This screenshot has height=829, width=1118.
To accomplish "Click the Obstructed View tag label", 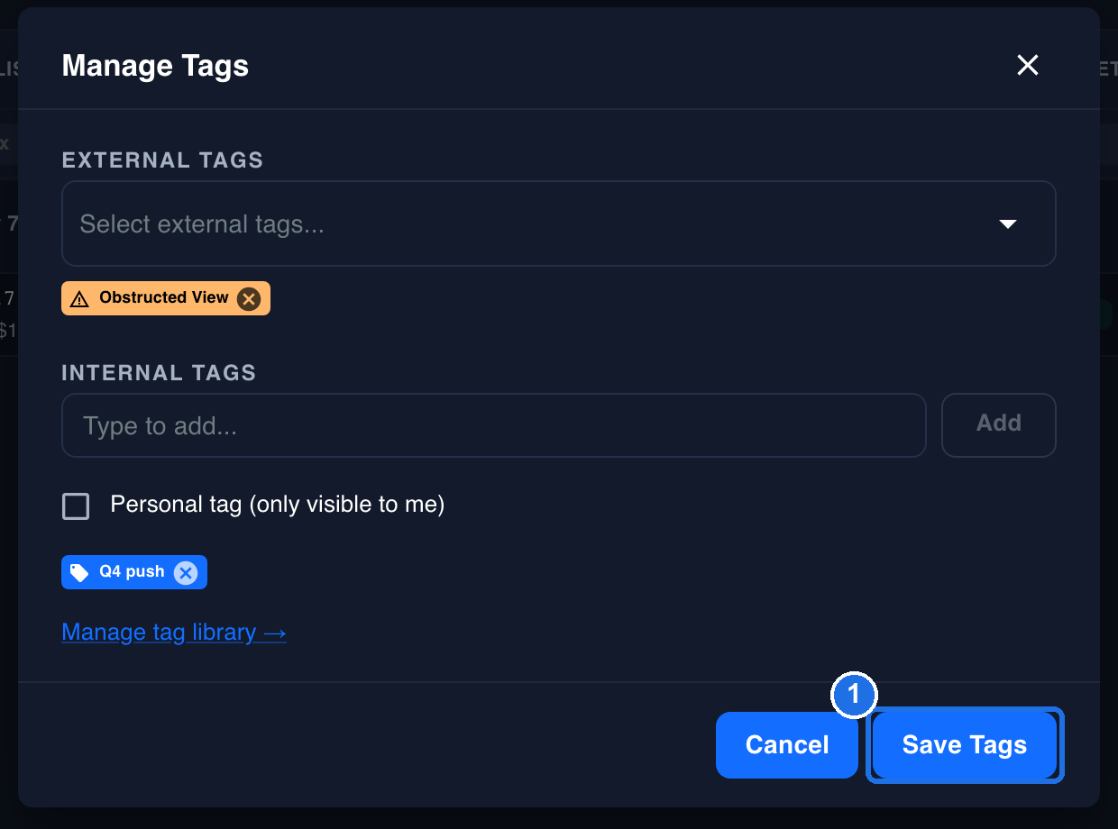I will 164,297.
